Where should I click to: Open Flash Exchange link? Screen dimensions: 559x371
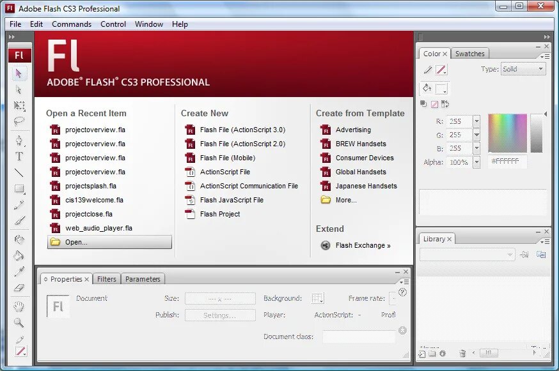(356, 245)
